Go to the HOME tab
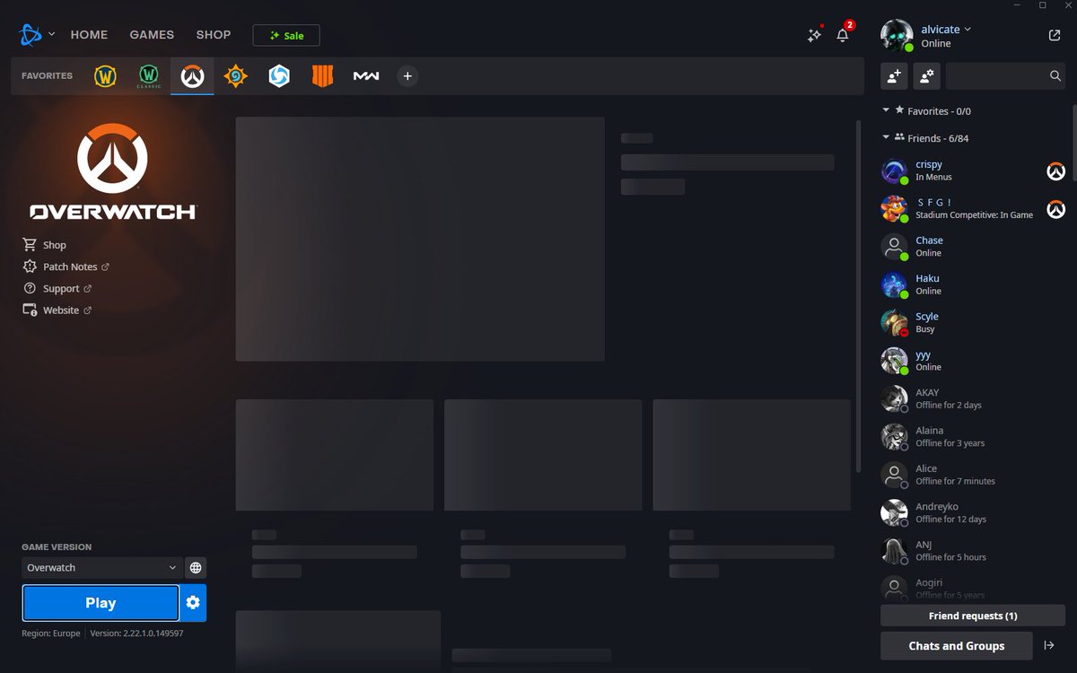The height and width of the screenshot is (673, 1077). point(89,35)
